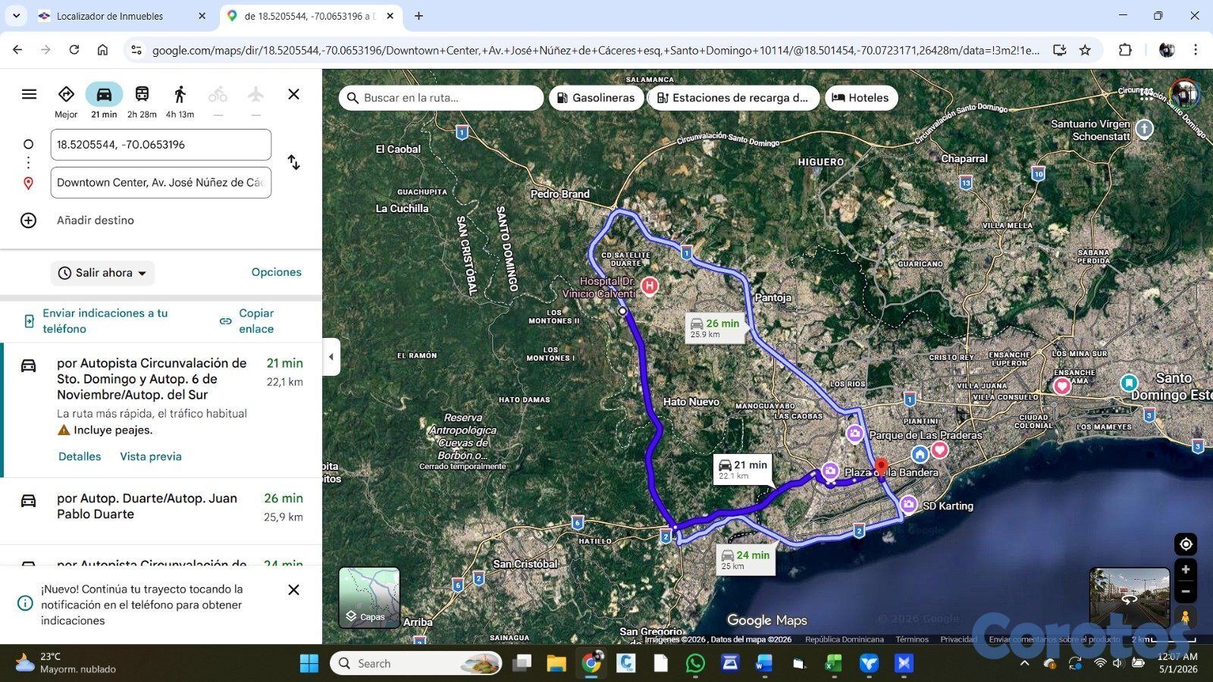1213x682 pixels.
Task: Toggle the Capas map layer thumbnail
Action: coord(369,597)
